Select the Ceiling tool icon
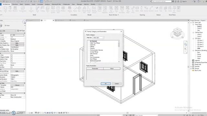The width and height of the screenshot is (207, 116). [42, 9]
